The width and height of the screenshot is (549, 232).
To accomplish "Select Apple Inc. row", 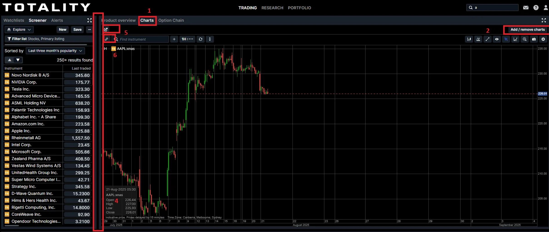I will (x=48, y=131).
